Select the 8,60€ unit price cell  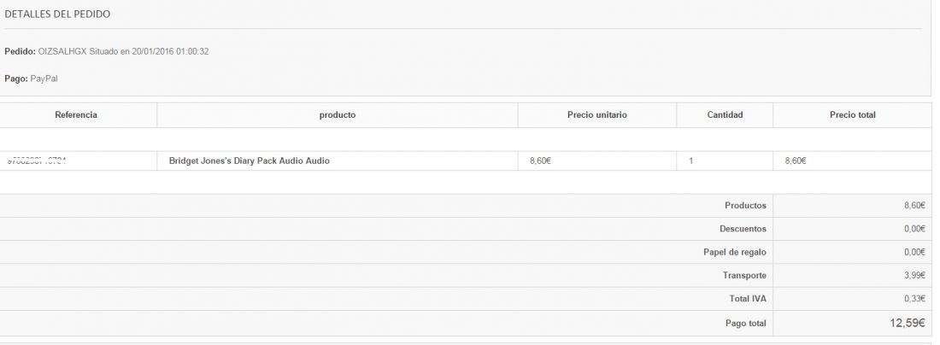click(540, 161)
